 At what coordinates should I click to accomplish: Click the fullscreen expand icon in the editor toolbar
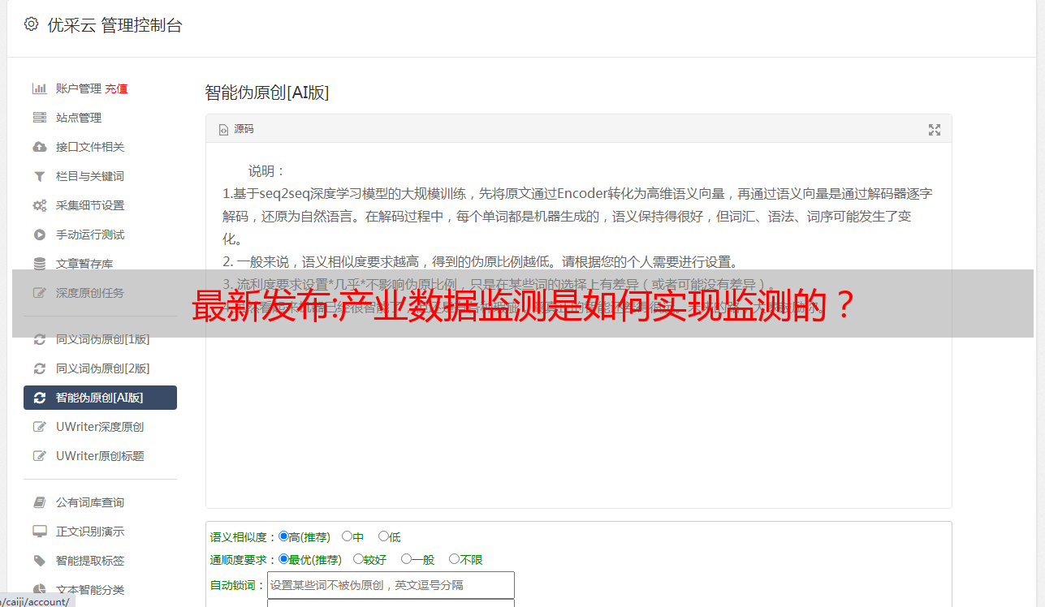pyautogui.click(x=935, y=129)
